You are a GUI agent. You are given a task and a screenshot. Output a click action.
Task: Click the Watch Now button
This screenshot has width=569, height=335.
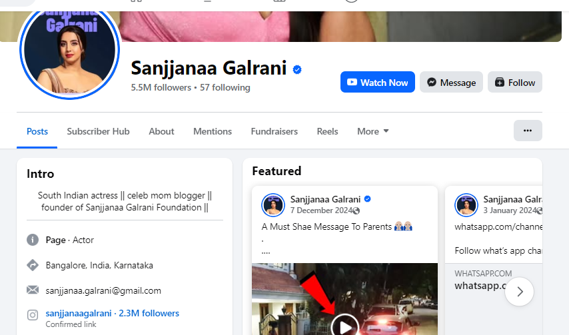pos(377,82)
